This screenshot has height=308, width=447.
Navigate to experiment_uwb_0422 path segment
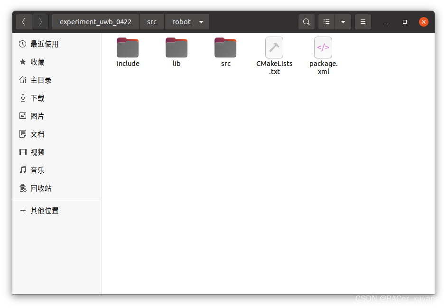coord(95,22)
